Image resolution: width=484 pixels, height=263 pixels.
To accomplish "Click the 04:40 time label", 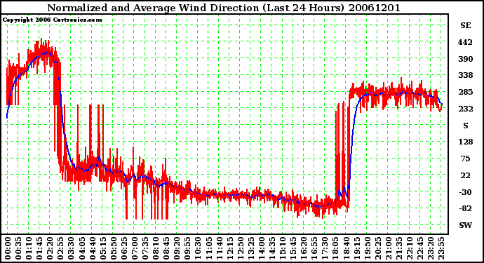I will (92, 248).
